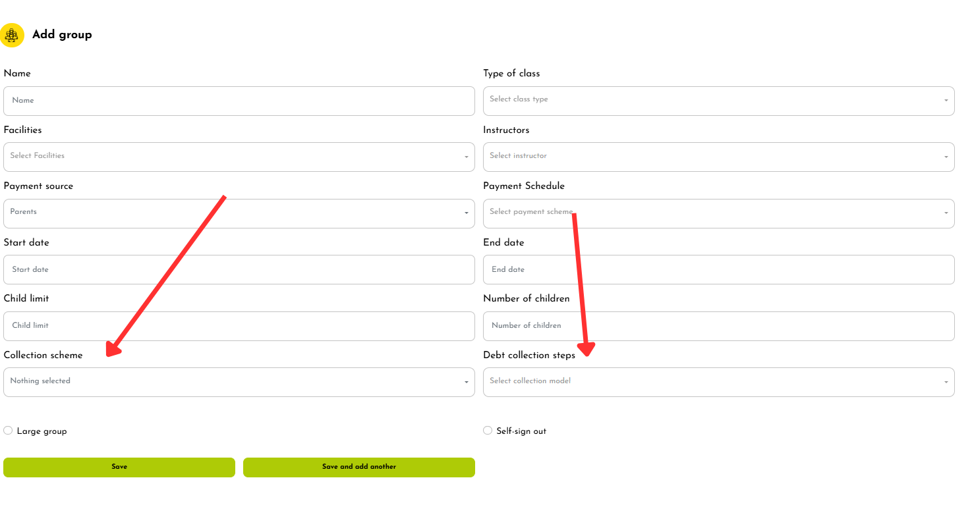Viewport: 972px width, 505px height.
Task: Click into the Start date field
Action: tap(239, 269)
